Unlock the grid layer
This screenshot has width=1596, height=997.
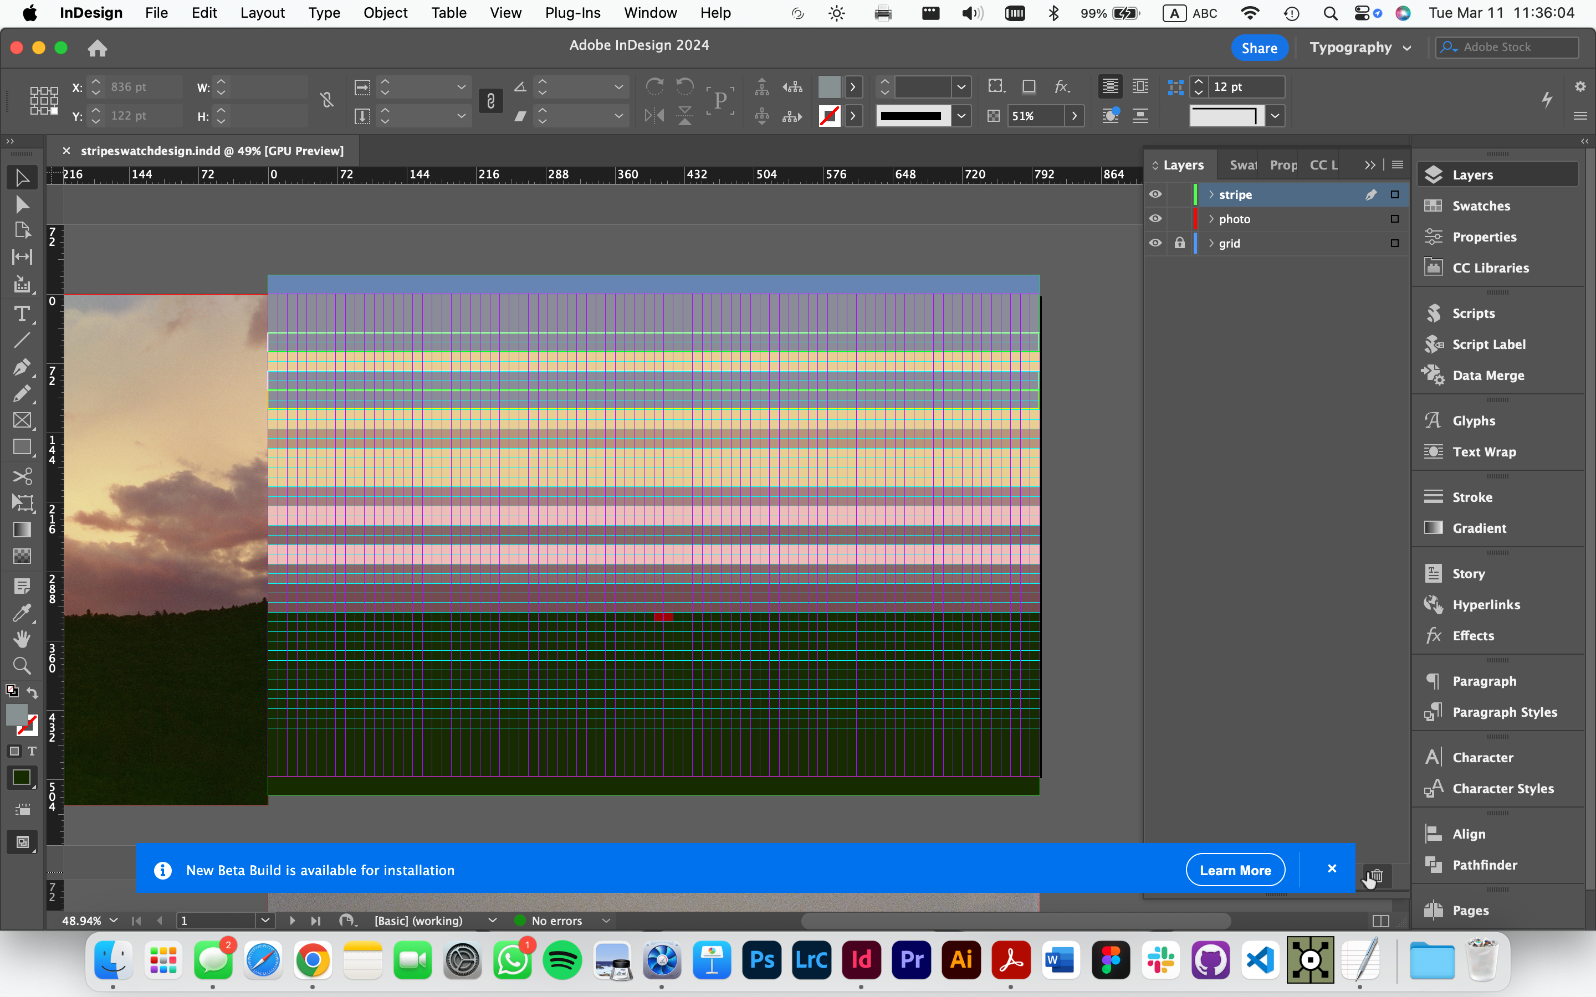(1179, 243)
